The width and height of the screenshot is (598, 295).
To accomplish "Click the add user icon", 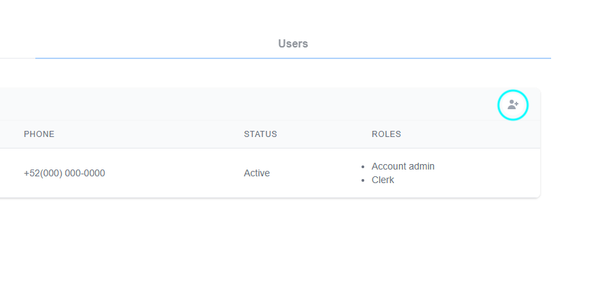I will (513, 104).
